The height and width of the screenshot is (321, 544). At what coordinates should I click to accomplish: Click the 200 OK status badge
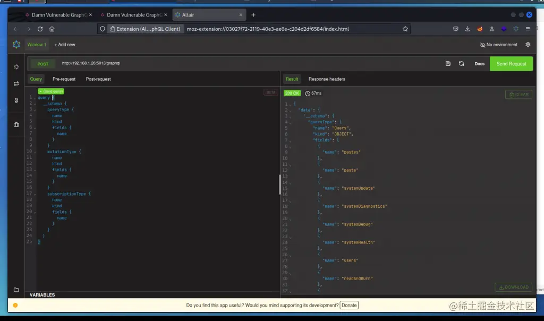click(x=292, y=94)
